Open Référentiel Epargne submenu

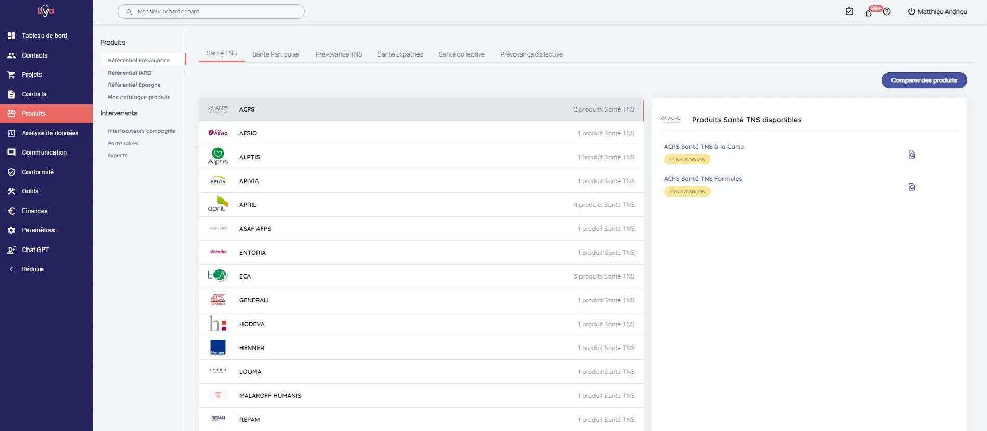point(134,85)
